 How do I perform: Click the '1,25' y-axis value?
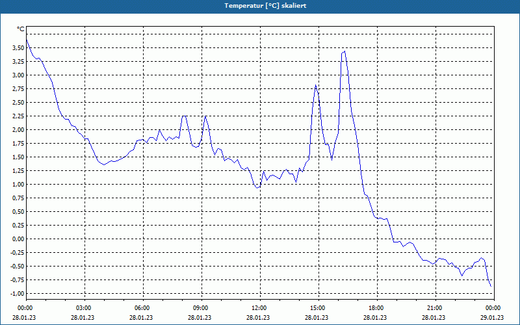18,171
